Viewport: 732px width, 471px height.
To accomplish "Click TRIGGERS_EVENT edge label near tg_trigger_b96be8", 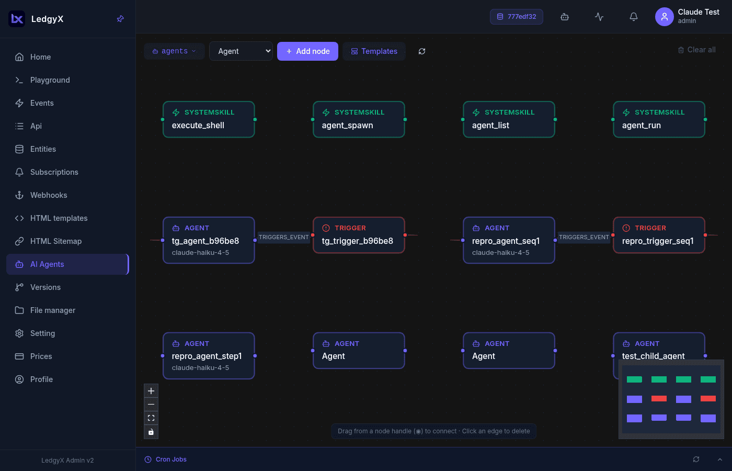I will point(284,237).
